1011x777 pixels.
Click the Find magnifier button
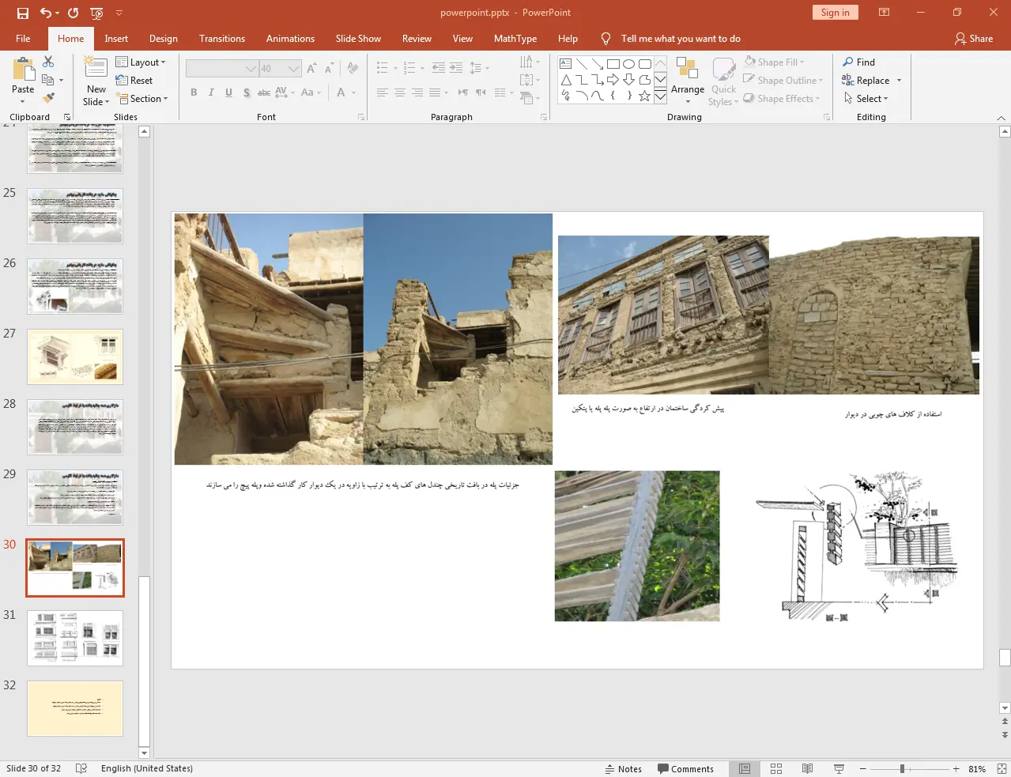coord(859,62)
